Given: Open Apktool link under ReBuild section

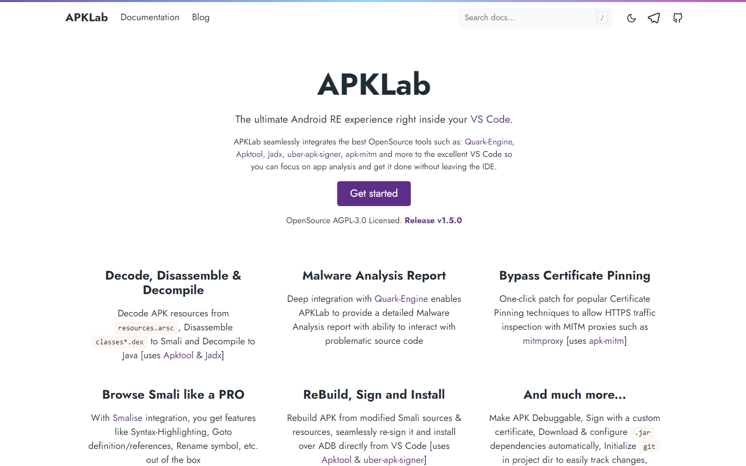Looking at the screenshot, I should [336, 460].
